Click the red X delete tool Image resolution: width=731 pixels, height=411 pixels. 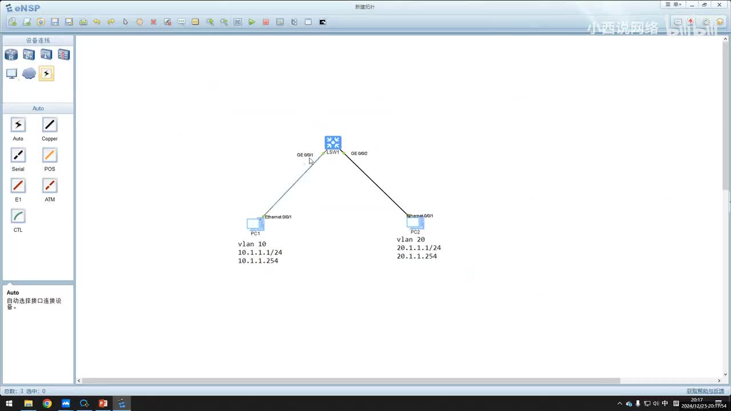[x=154, y=22]
